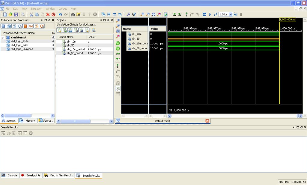Activate the What's This help pointer
Image resolution: width=307 pixels, height=185 pixels.
click(x=134, y=14)
